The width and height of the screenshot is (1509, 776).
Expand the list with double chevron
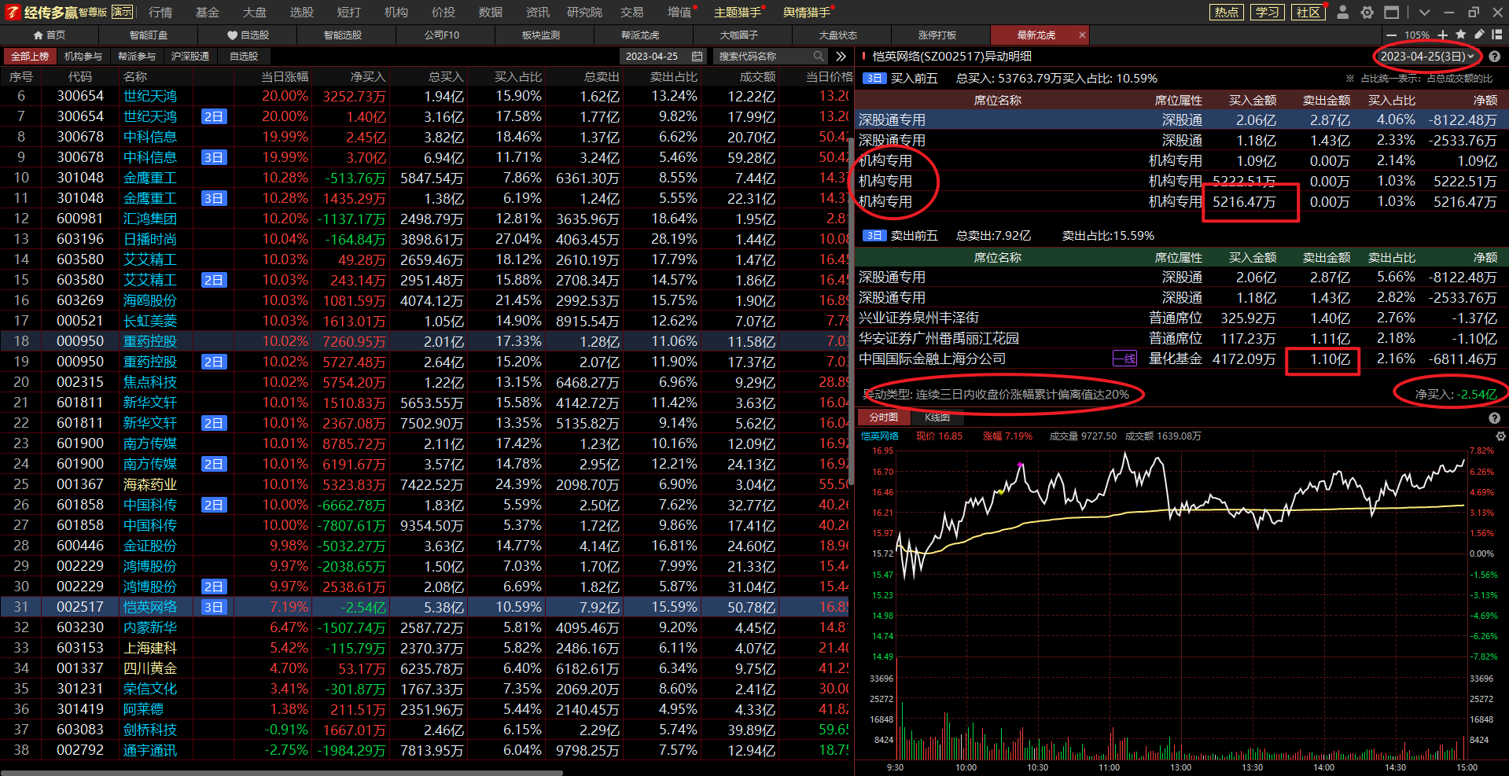[841, 57]
